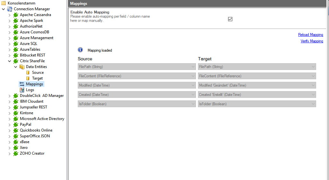Open the FilePath source dropdown
The width and height of the screenshot is (329, 180).
pos(193,67)
